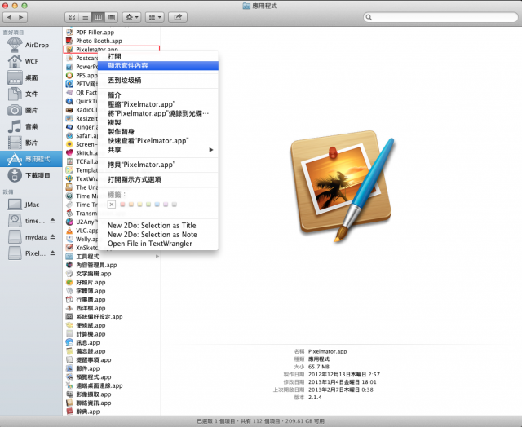522x427 pixels.
Task: Apply the orange label color
Action: [x=131, y=205]
